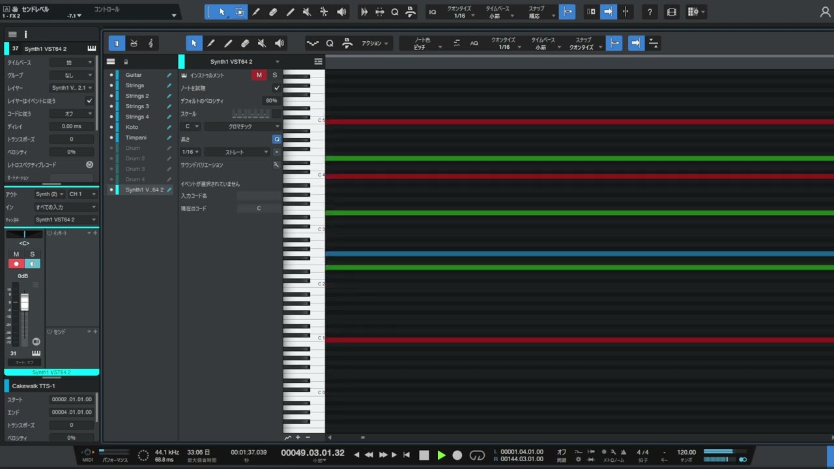The width and height of the screenshot is (834, 469).
Task: Select the Arrow tool in the note editor toolbar
Action: tap(194, 43)
